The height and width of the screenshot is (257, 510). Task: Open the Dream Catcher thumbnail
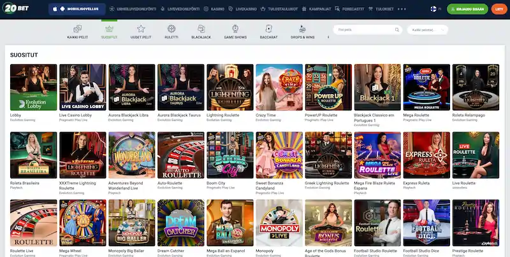pyautogui.click(x=181, y=223)
